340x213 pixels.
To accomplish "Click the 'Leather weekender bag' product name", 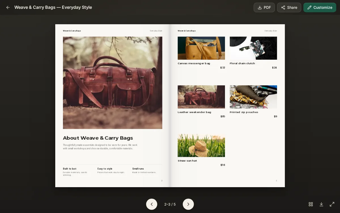I will (x=194, y=112).
